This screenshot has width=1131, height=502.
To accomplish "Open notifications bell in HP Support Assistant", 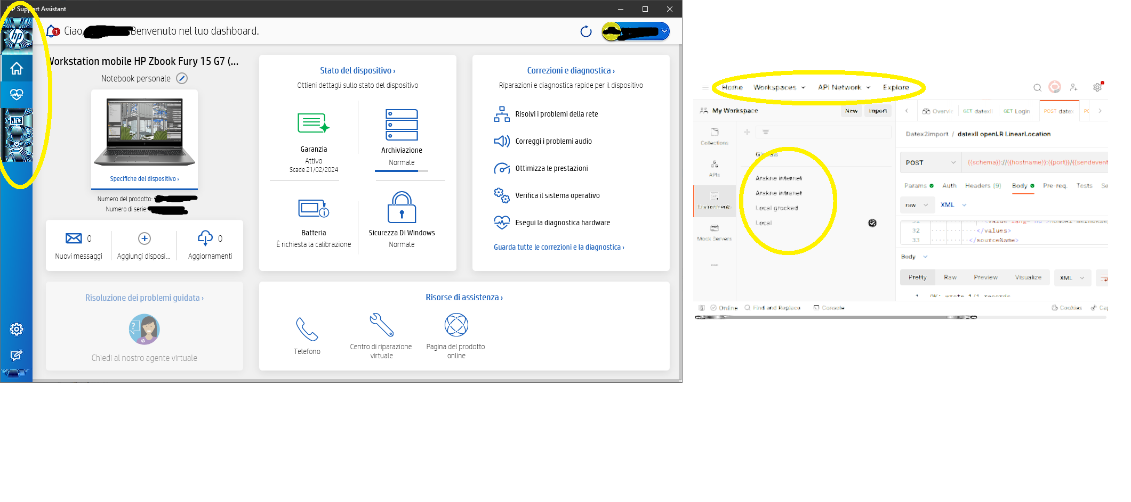I will 51,30.
